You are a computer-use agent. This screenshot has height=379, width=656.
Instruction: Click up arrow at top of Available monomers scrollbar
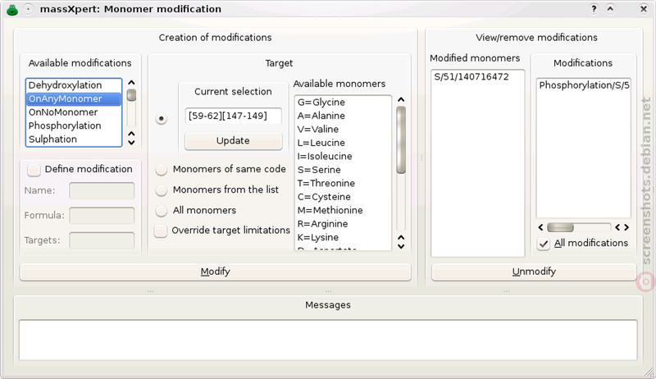[x=401, y=99]
